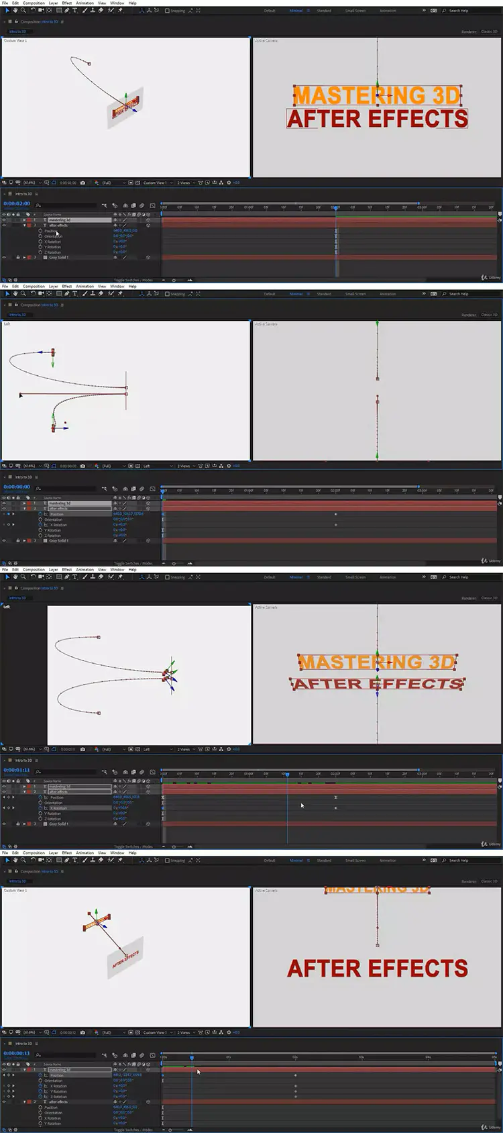Toggle the Snapping checkbox in the 0:00:01:11 window
Viewport: 503px width, 1133px height.
(167, 577)
